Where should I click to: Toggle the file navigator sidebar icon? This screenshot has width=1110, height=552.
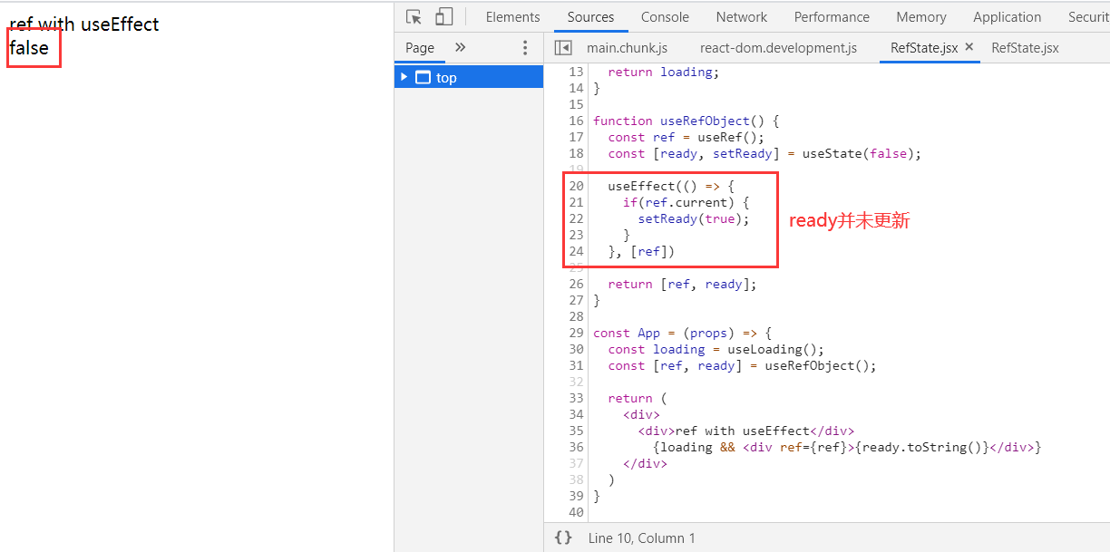(563, 48)
